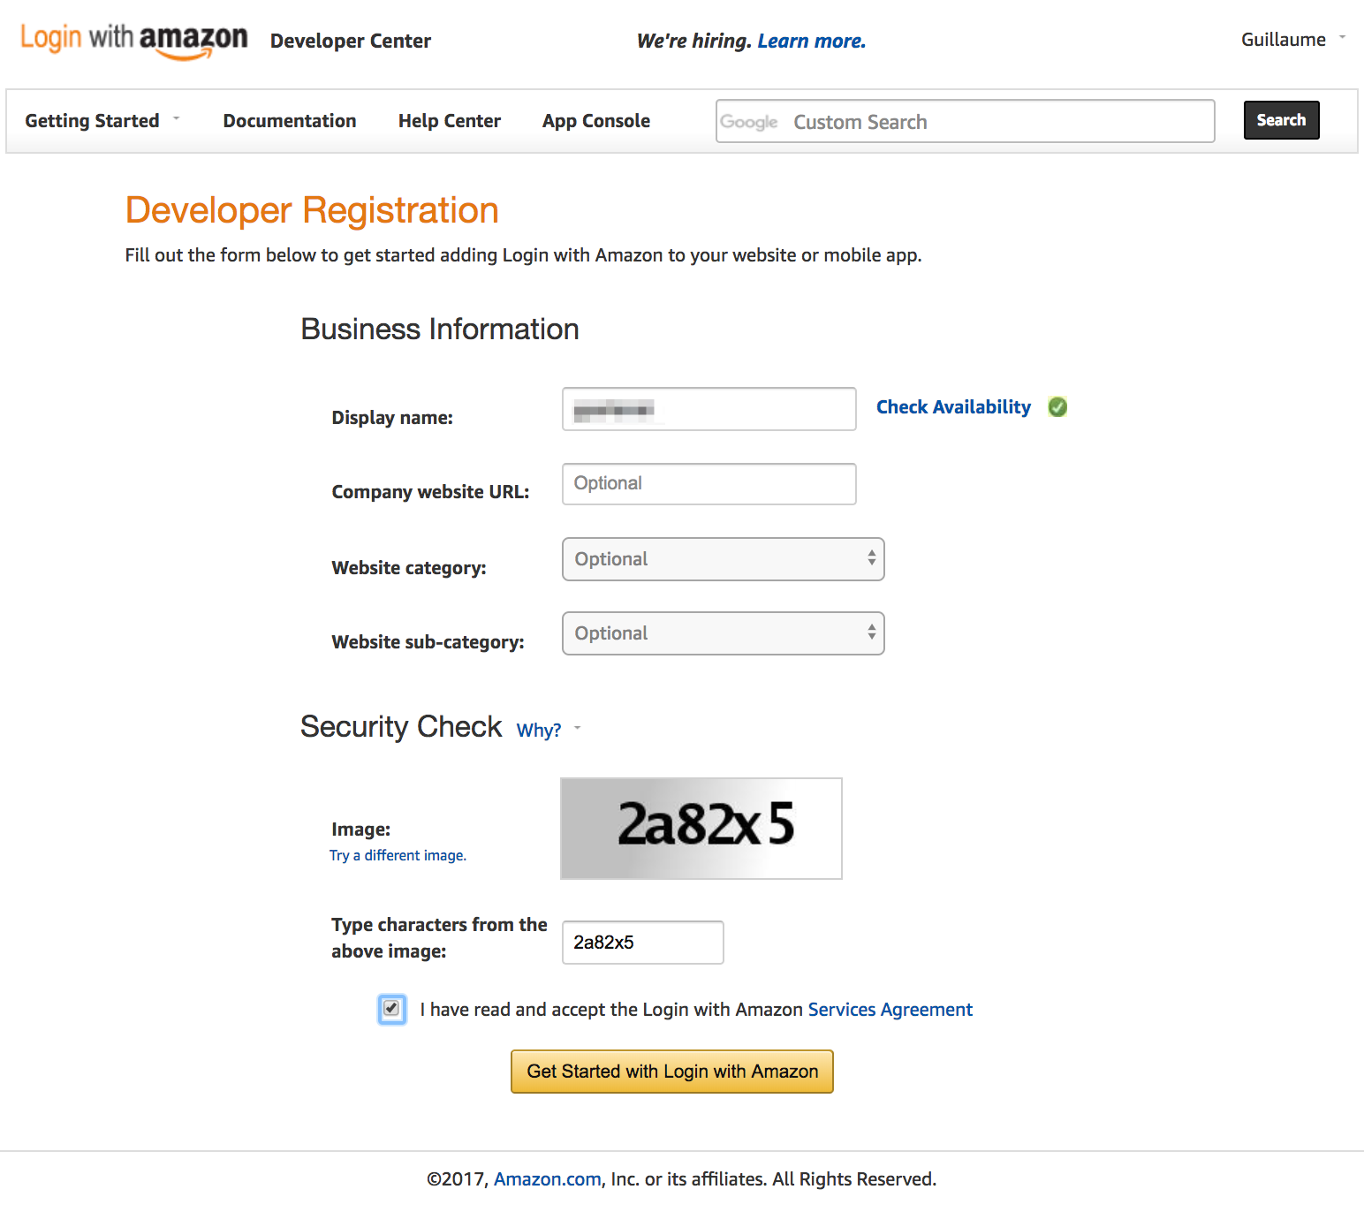Click the Login with Amazon logo
The width and height of the screenshot is (1364, 1212).
click(x=134, y=41)
